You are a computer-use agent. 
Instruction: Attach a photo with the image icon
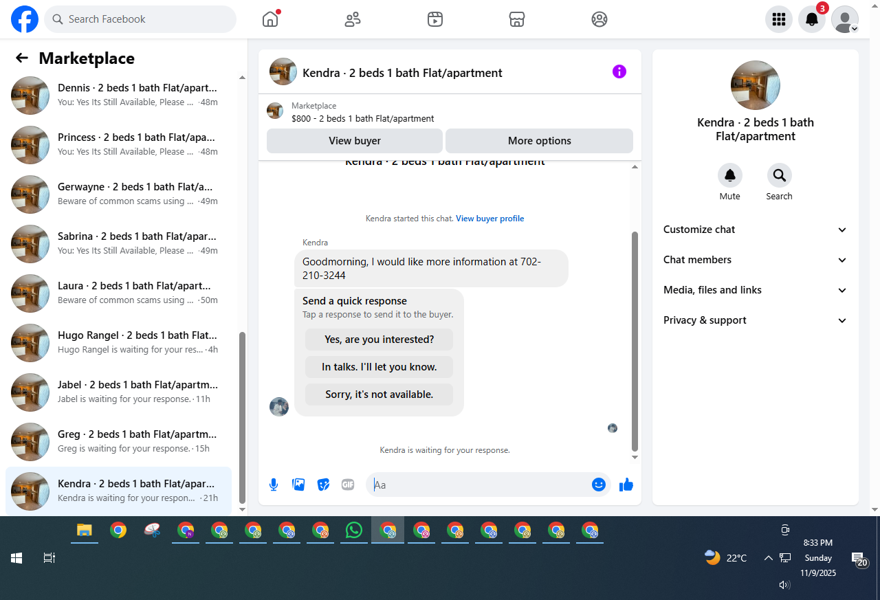[x=298, y=485]
